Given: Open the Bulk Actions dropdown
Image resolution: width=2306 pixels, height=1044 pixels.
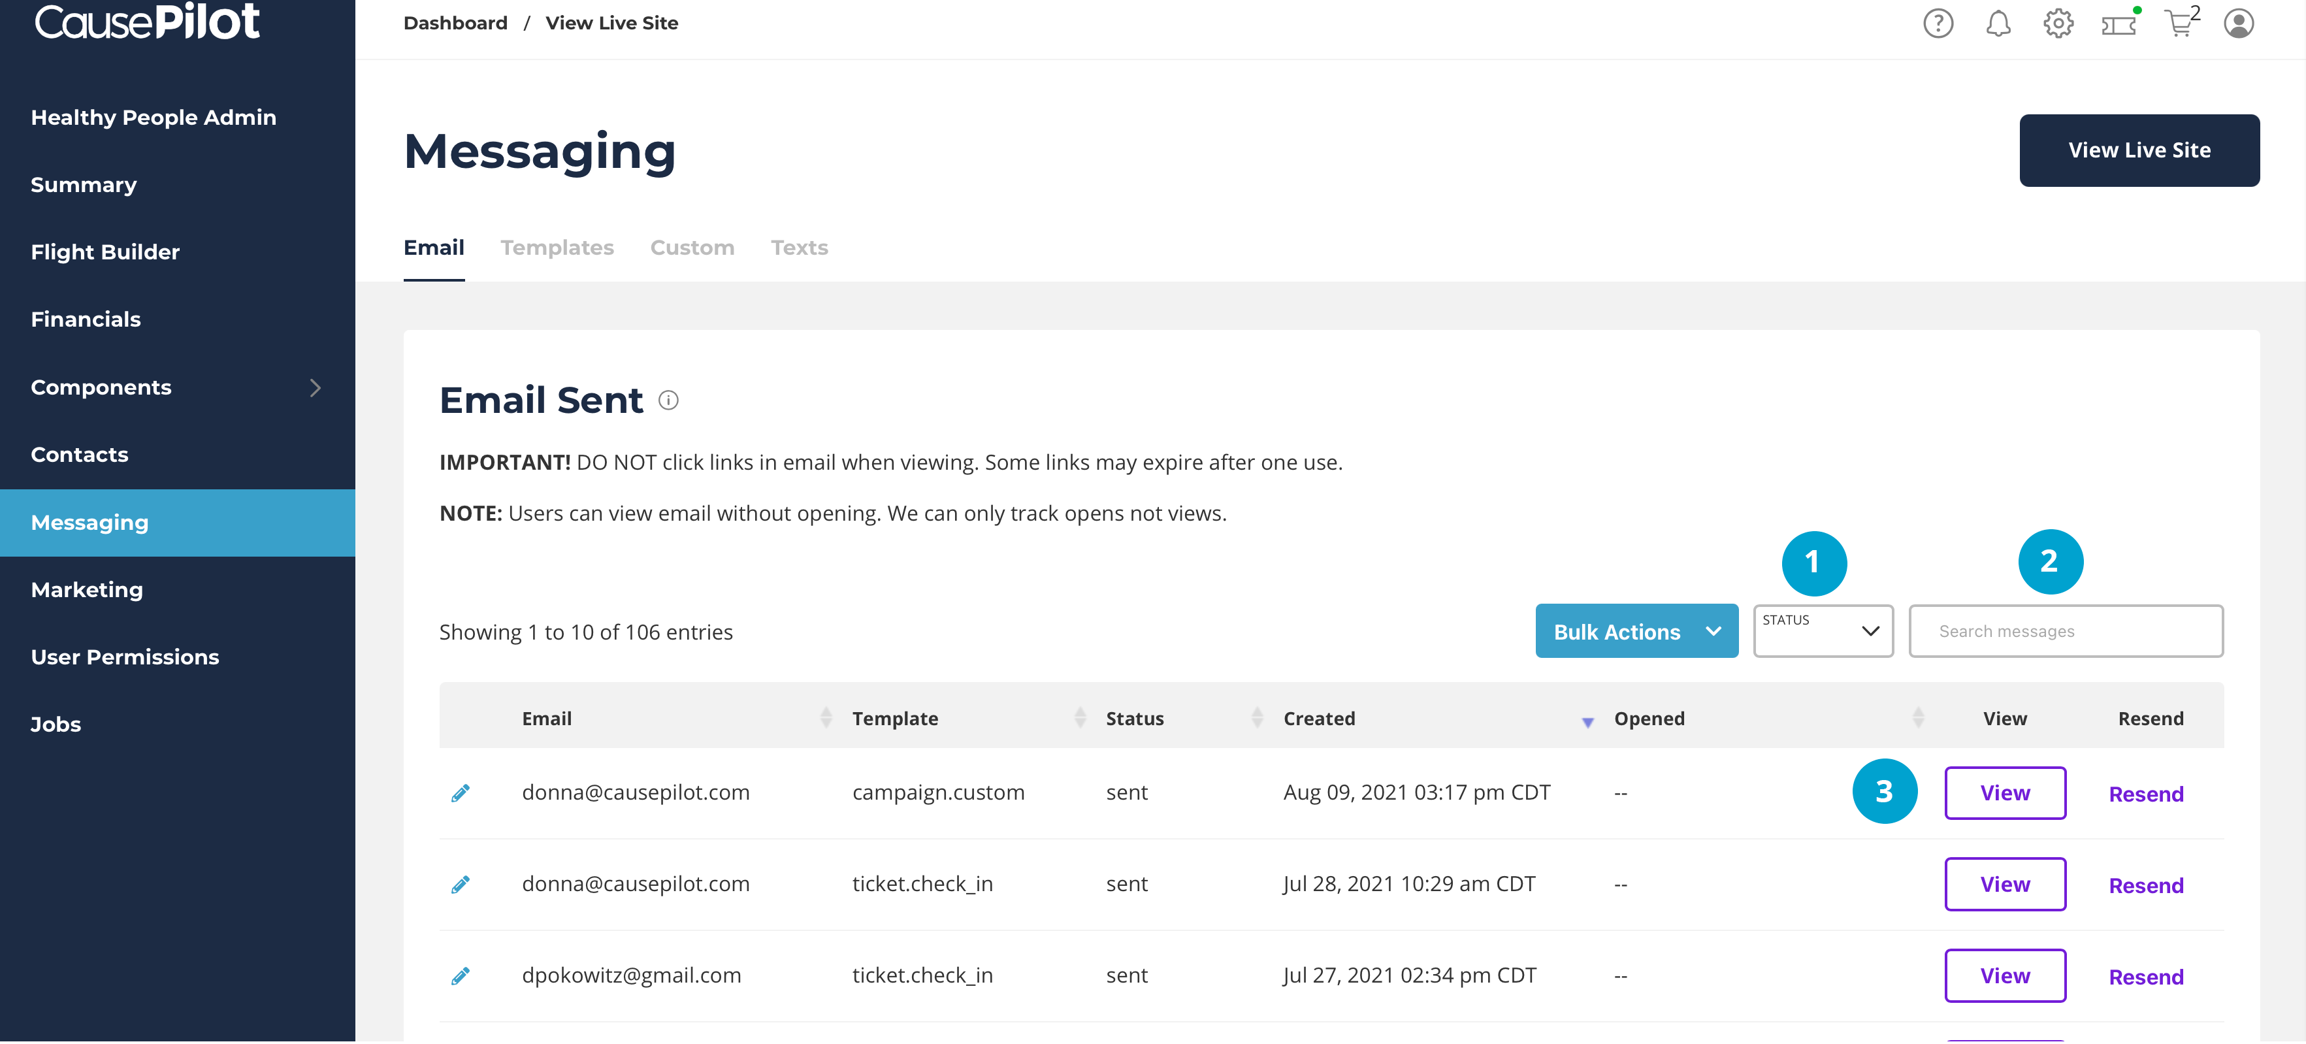Looking at the screenshot, I should 1636,631.
